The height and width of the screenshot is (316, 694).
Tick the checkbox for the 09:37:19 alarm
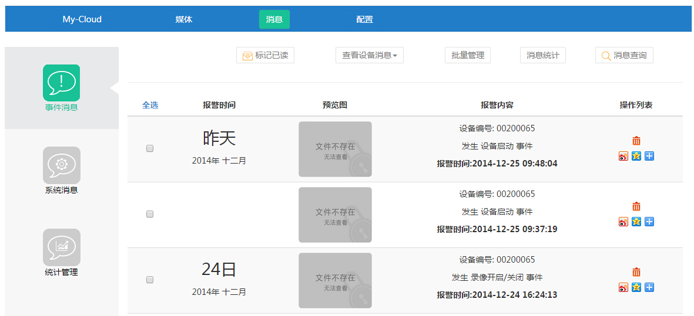pyautogui.click(x=150, y=215)
